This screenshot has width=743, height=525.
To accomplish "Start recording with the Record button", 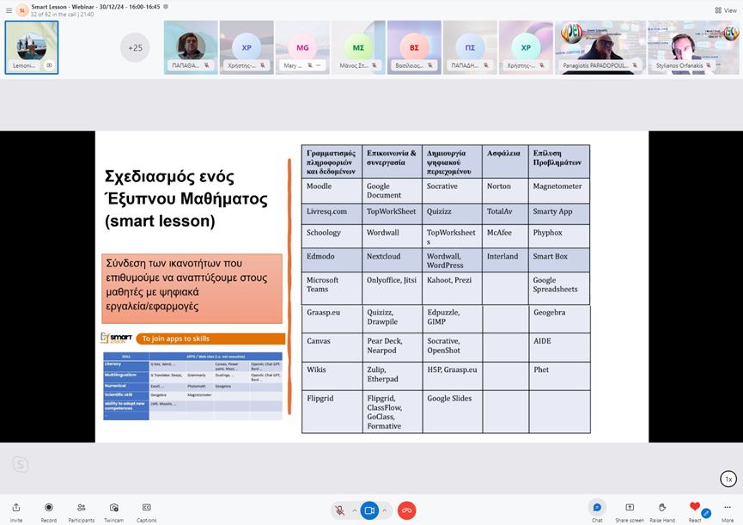I will 48,508.
